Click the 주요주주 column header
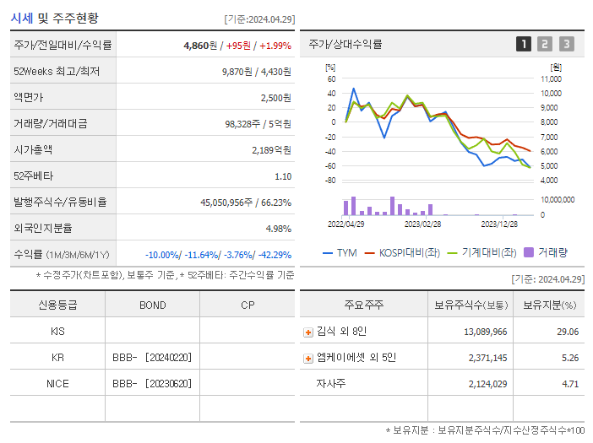Screen dimensions: 593x443 click(x=364, y=305)
